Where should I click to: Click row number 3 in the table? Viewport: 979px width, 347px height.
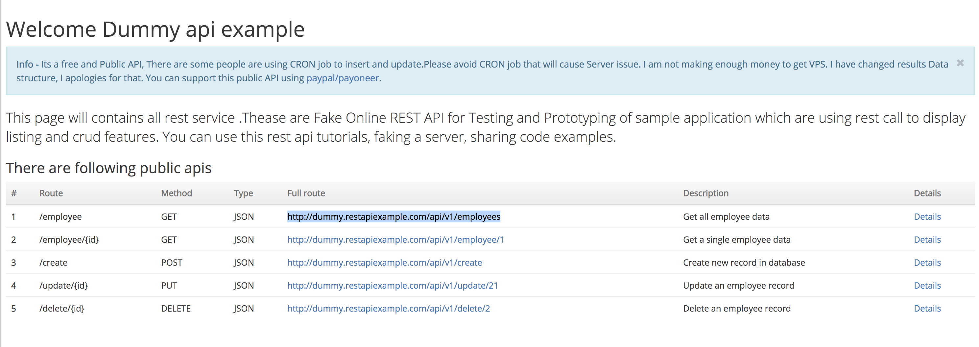(14, 262)
